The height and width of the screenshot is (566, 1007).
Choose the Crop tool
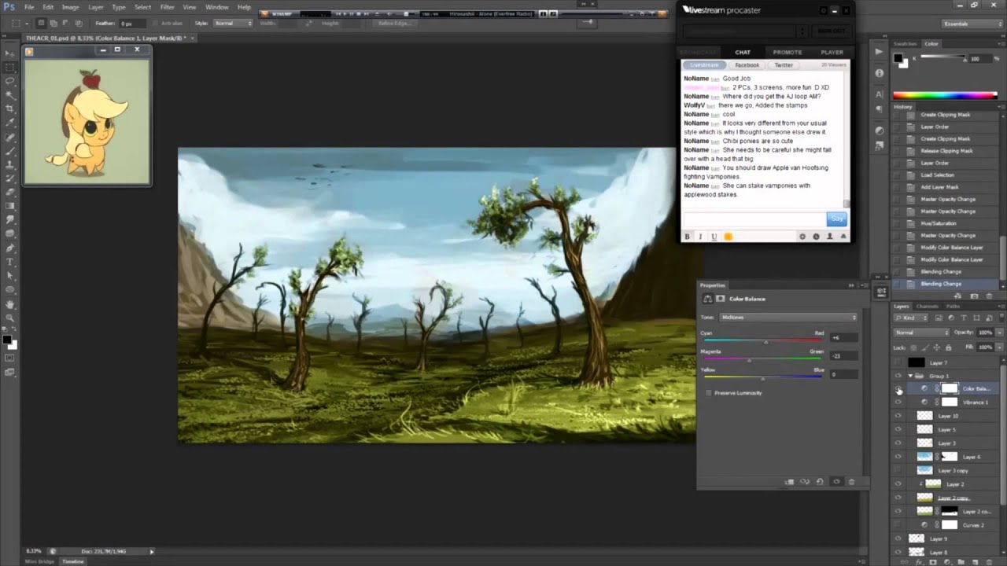click(9, 108)
